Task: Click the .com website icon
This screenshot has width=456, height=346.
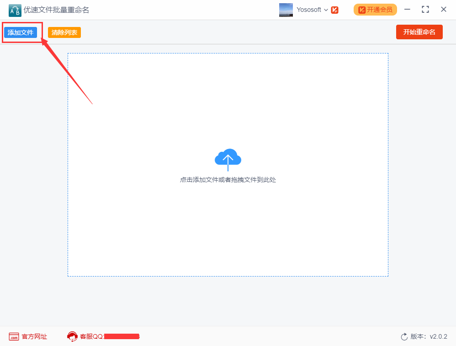Action: pos(14,337)
